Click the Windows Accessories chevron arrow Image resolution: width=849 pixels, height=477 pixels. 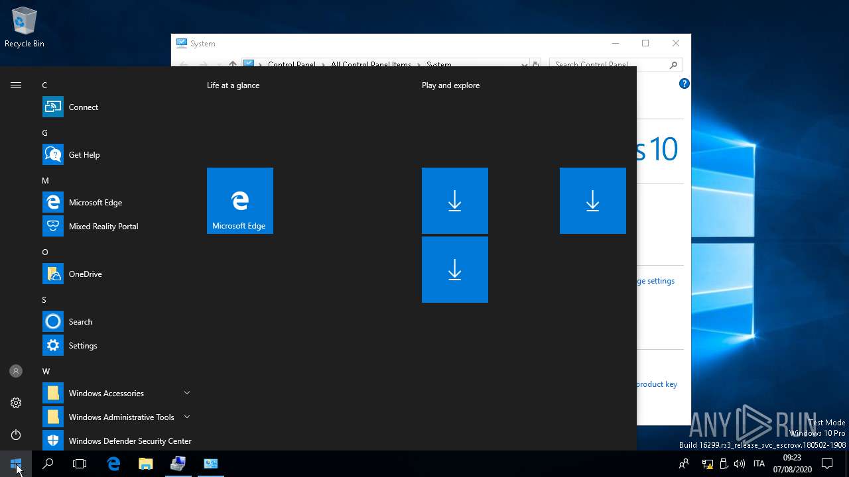187,393
